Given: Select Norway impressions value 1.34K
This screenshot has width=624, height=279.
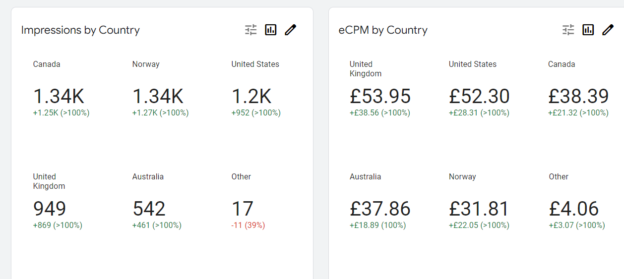Looking at the screenshot, I should [x=158, y=96].
